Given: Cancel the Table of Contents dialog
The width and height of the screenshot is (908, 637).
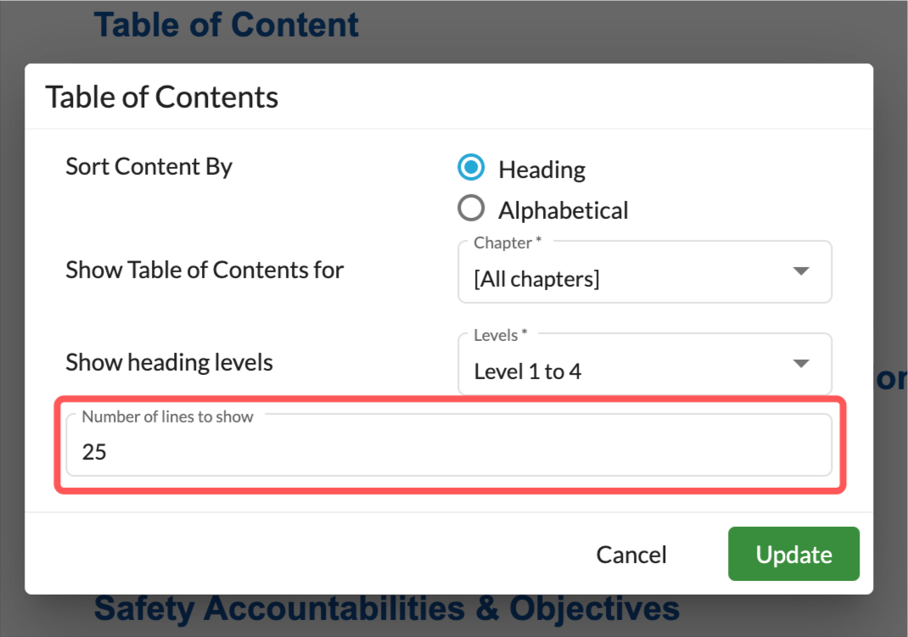Looking at the screenshot, I should (631, 554).
